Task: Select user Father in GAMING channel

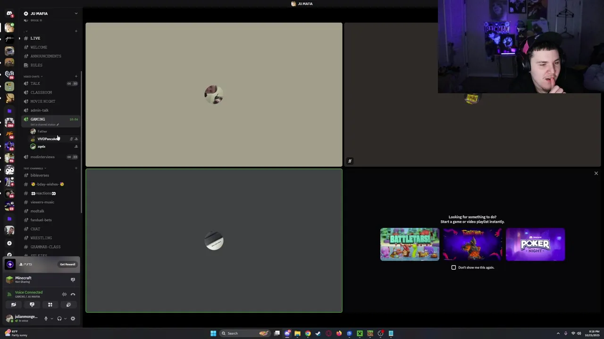Action: point(53,131)
